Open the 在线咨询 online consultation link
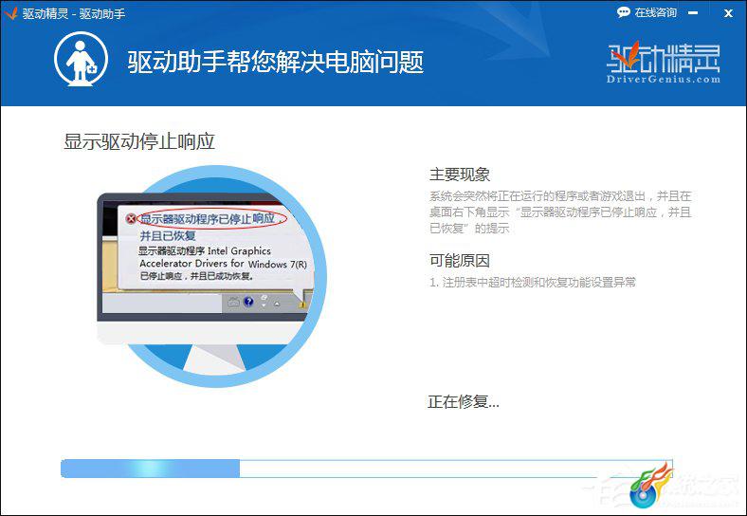 [647, 13]
